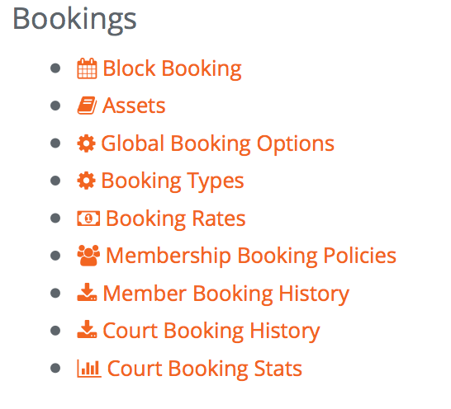Click the gear icon beside Booking Types
Screen dimensions: 451x409
(86, 181)
